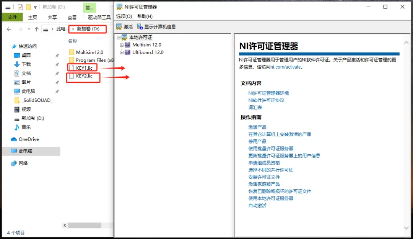Open 词汇表 glossary link
Image resolution: width=413 pixels, height=239 pixels.
click(x=255, y=107)
